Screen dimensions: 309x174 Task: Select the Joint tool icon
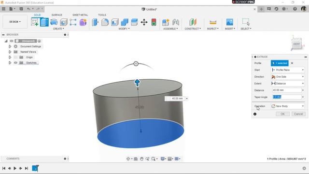click(176, 22)
